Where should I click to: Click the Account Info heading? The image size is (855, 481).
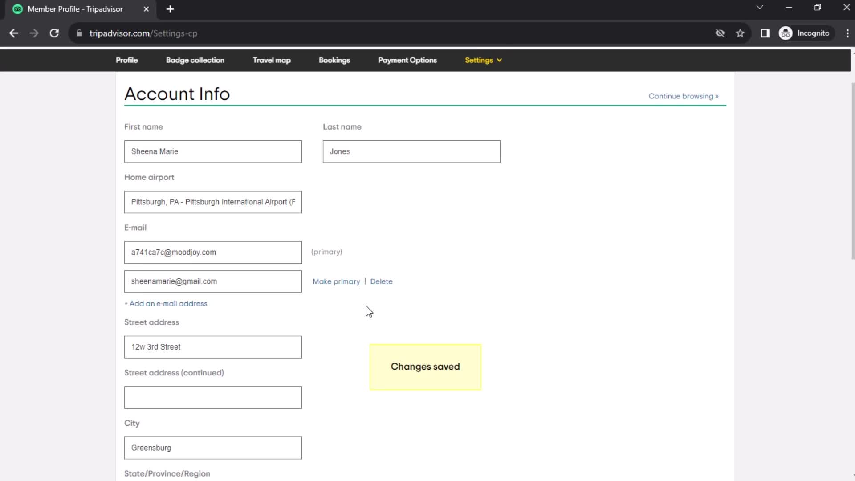tap(177, 94)
